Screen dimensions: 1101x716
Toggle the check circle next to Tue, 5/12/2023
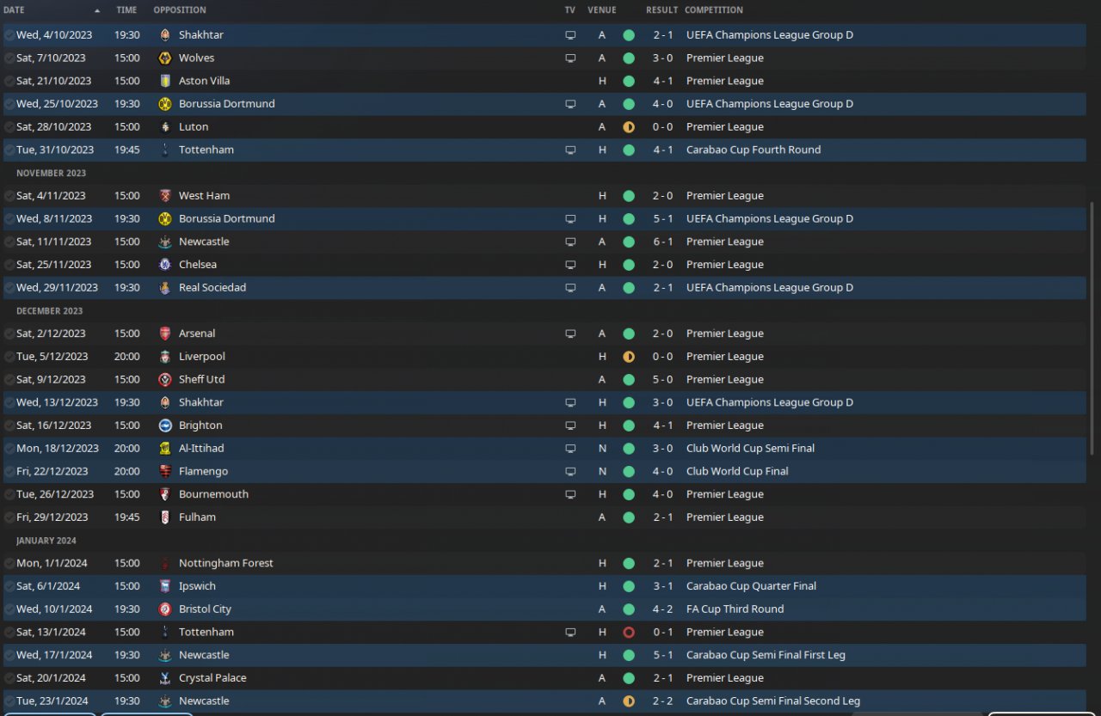pyautogui.click(x=9, y=357)
